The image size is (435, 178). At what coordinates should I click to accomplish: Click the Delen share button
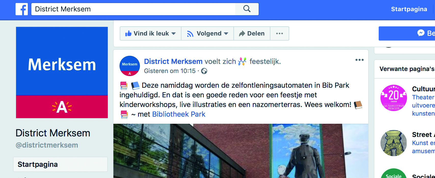click(x=252, y=33)
